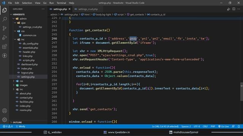
Task: Open the Explorer view icon
Action: [x=5, y=10]
